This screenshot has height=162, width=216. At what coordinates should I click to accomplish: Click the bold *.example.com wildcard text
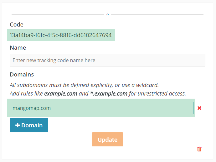coord(109,94)
